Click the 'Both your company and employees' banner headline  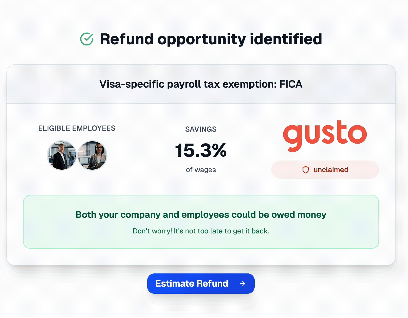(201, 214)
